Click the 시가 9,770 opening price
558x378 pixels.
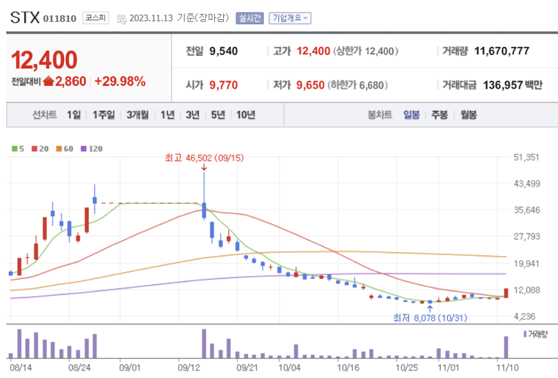(x=223, y=85)
